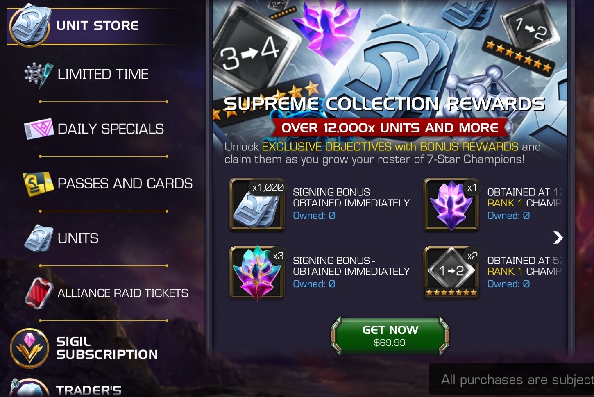Select the Daily Specials ticket icon
The height and width of the screenshot is (397, 594).
39,129
